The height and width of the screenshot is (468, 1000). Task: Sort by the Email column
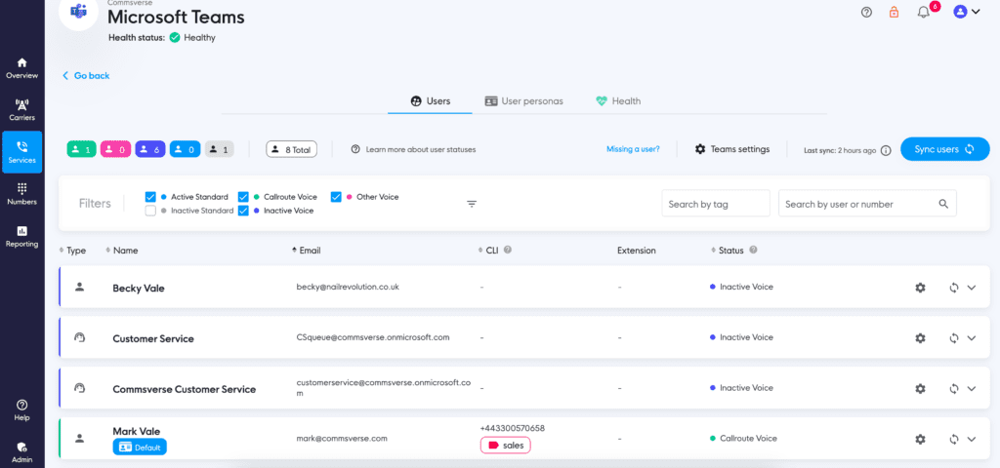(306, 251)
